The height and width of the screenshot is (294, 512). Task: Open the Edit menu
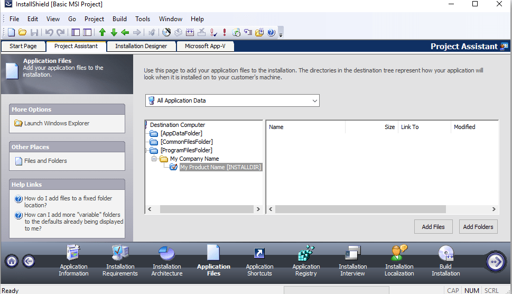[x=33, y=19]
